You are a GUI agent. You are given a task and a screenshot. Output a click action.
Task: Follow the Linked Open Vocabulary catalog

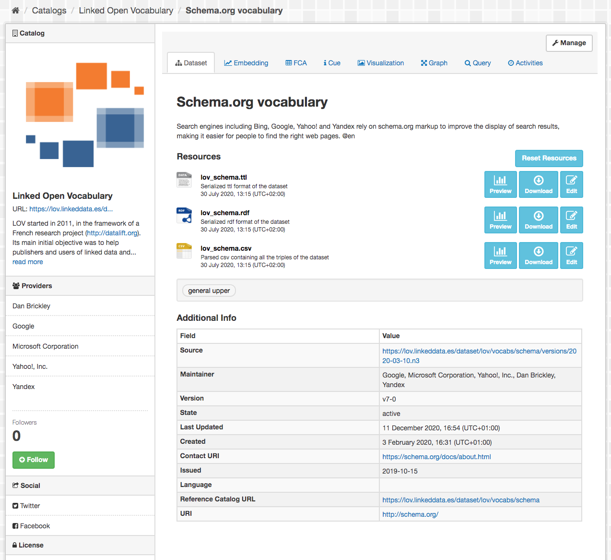point(34,460)
